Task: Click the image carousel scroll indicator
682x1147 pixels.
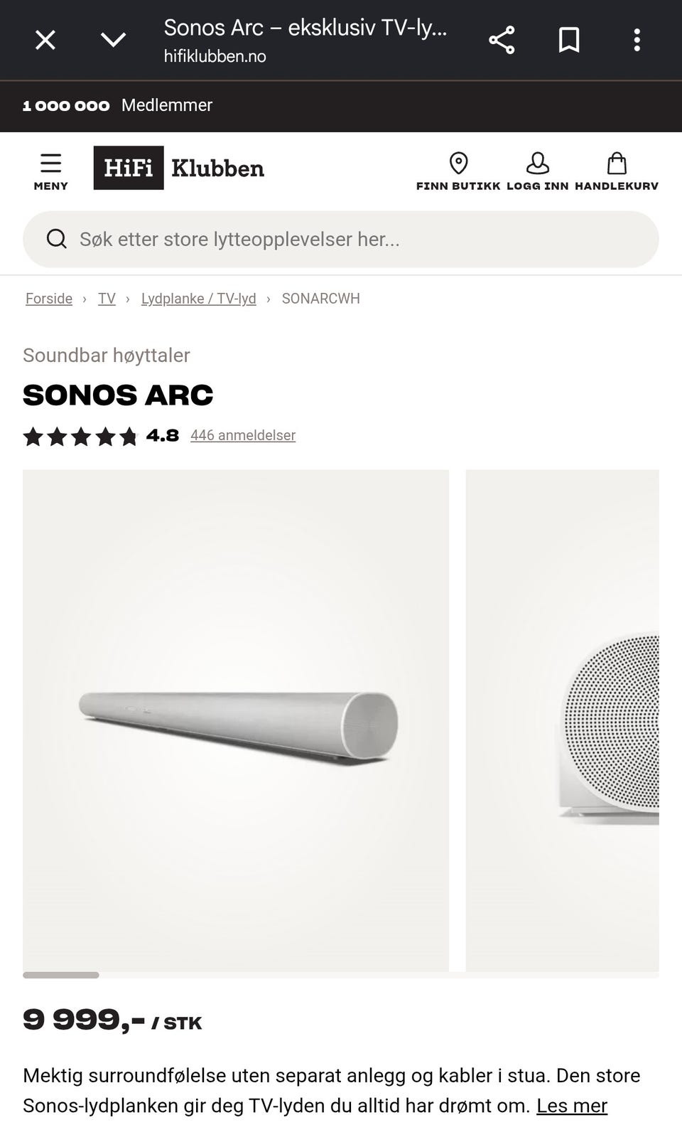Action: (61, 975)
